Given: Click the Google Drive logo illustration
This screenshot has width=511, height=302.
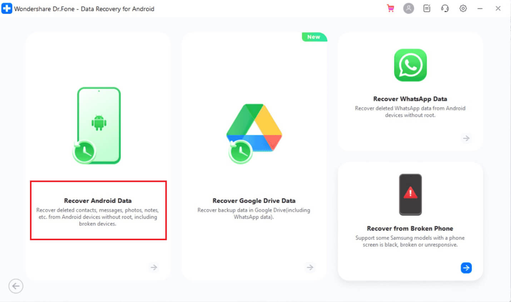Looking at the screenshot, I should (254, 133).
